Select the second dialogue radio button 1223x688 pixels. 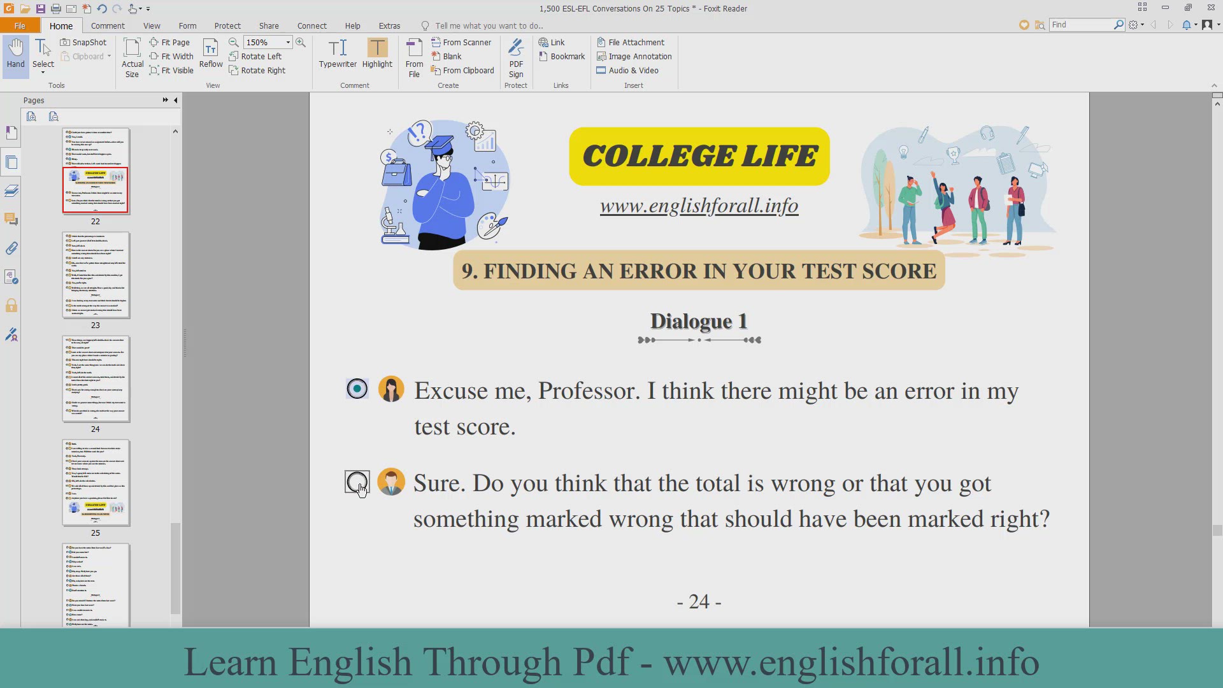point(357,482)
